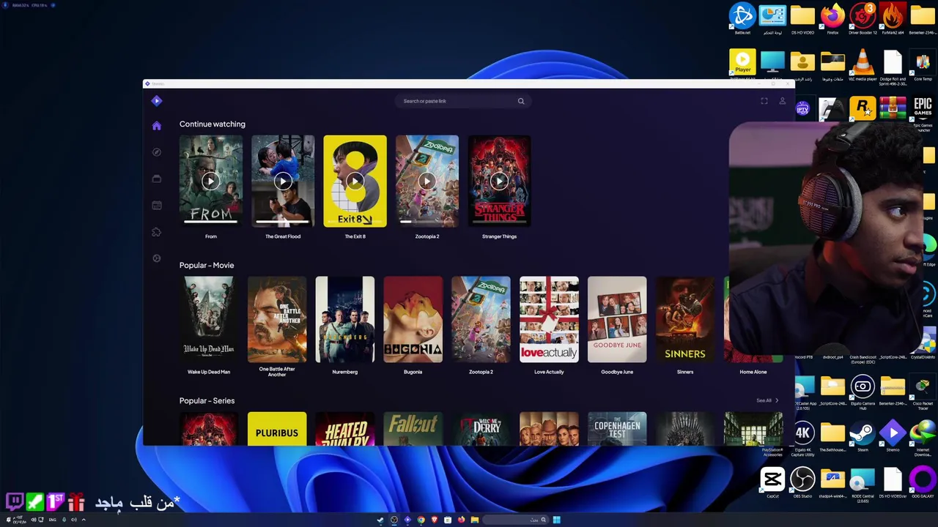938x527 pixels.
Task: Open IPTV desktop shortcut
Action: tap(802, 109)
